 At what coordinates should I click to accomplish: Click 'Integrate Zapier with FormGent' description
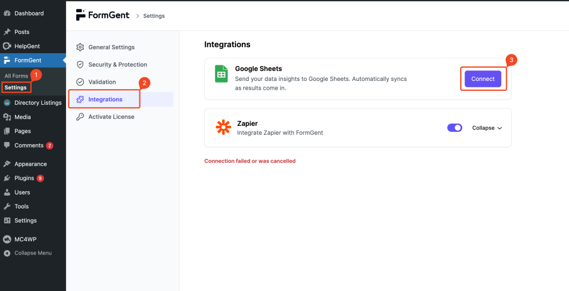click(x=280, y=133)
